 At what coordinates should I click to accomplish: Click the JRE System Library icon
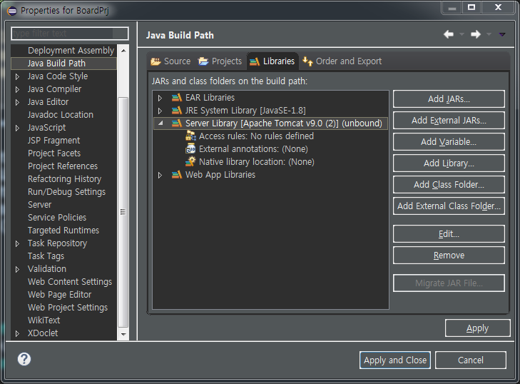(x=177, y=111)
